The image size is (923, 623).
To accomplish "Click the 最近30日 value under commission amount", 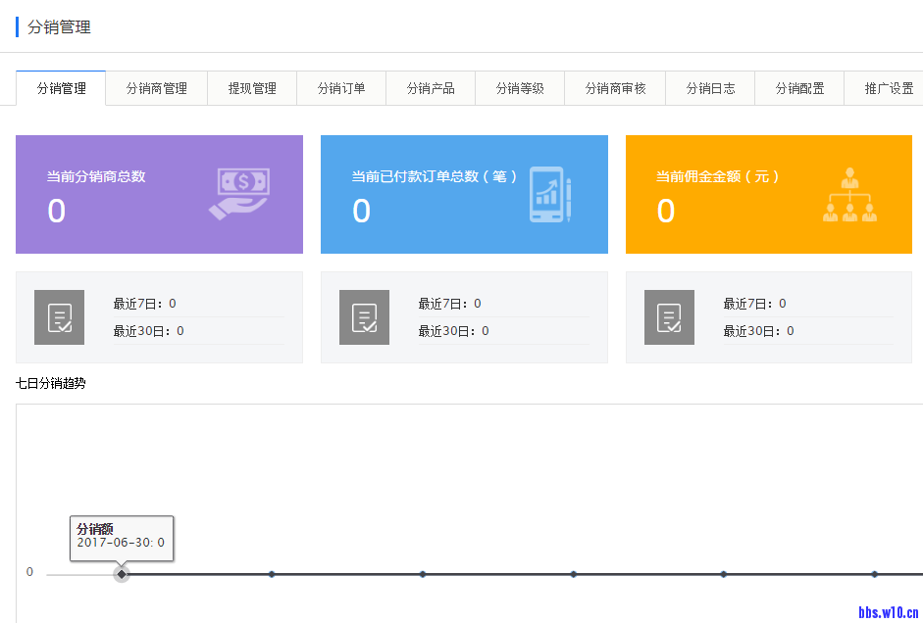I will point(790,331).
